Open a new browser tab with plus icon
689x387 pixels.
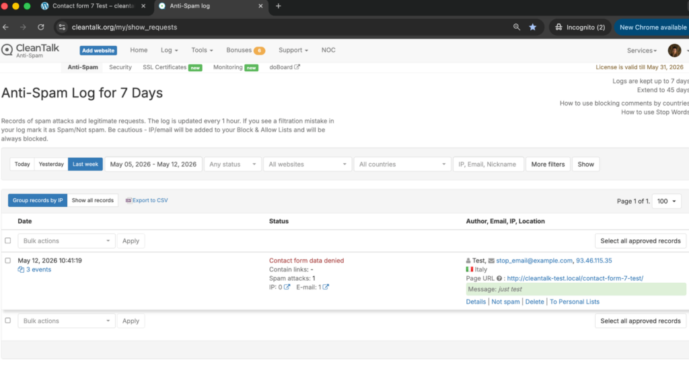pyautogui.click(x=278, y=6)
